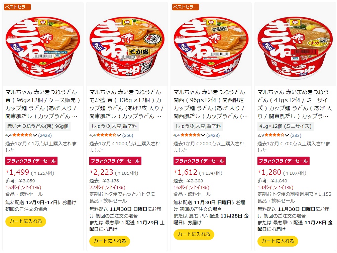The height and width of the screenshot is (253, 337).
Task: Open the 283 reviews link
Action: coord(296,135)
